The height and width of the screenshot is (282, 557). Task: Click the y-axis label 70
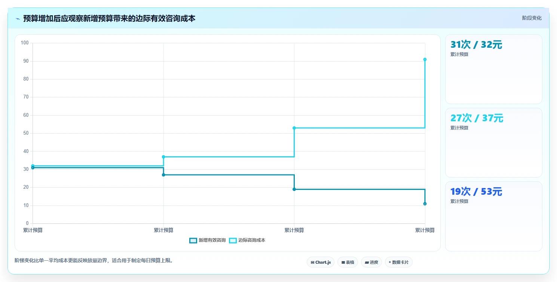tap(26, 97)
